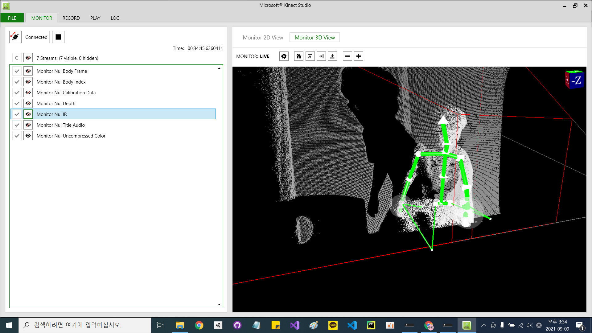Toggle visibility eye for Monitor Nui Depth
The width and height of the screenshot is (592, 333).
point(28,103)
